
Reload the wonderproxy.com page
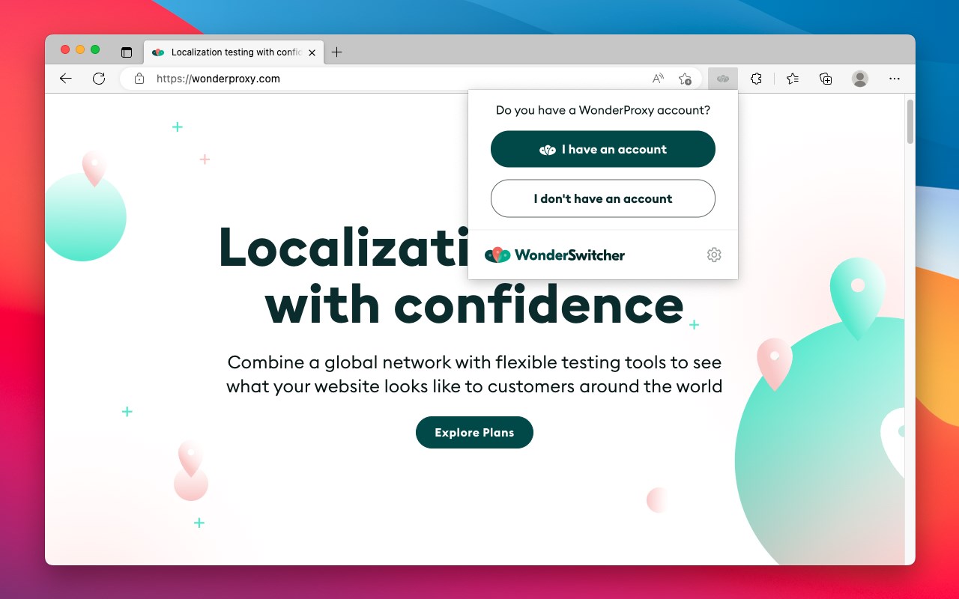click(x=99, y=79)
